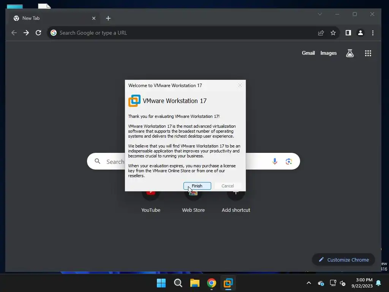Click muted volume tray icon

pos(343,283)
